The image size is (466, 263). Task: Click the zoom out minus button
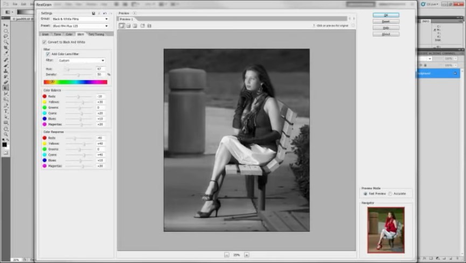tap(226, 254)
